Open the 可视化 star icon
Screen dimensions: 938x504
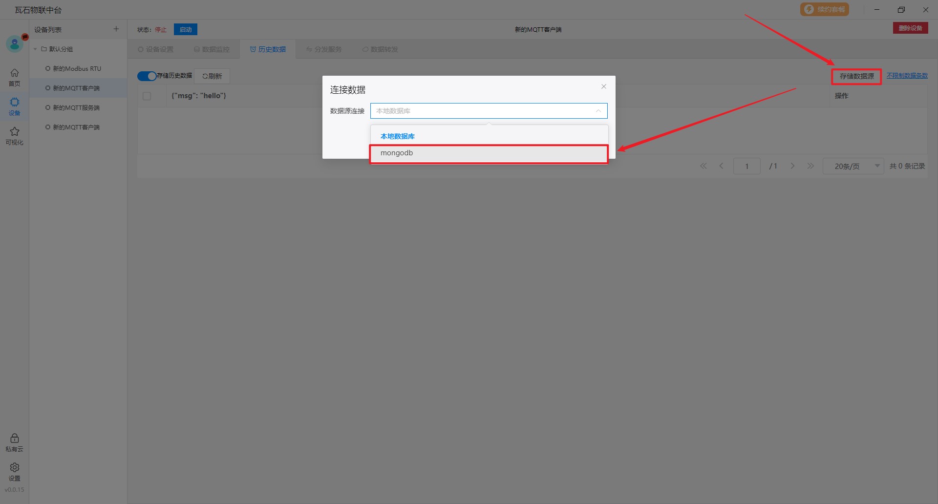(x=15, y=135)
